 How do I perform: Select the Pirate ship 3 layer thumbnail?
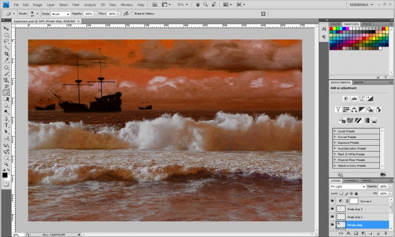(341, 209)
